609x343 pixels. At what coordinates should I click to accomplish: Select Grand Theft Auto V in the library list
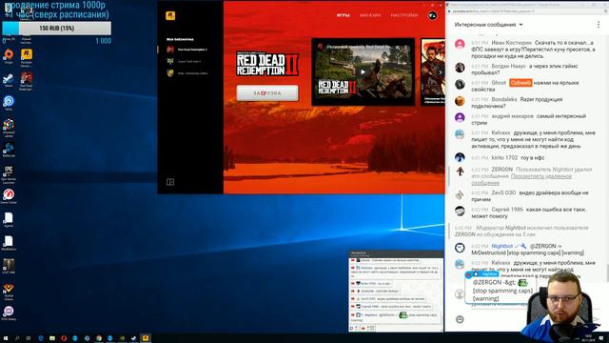coord(184,61)
